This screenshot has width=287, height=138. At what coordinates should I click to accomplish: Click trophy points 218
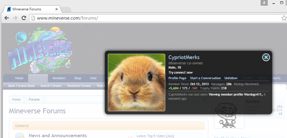coord(224,88)
